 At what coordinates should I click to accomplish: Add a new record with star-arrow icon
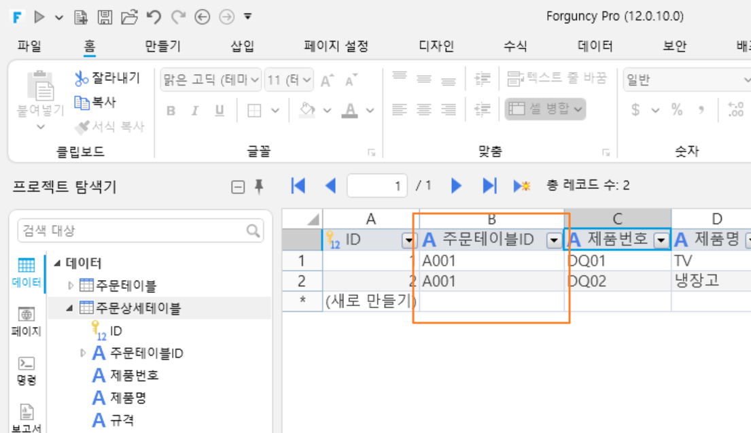point(521,186)
